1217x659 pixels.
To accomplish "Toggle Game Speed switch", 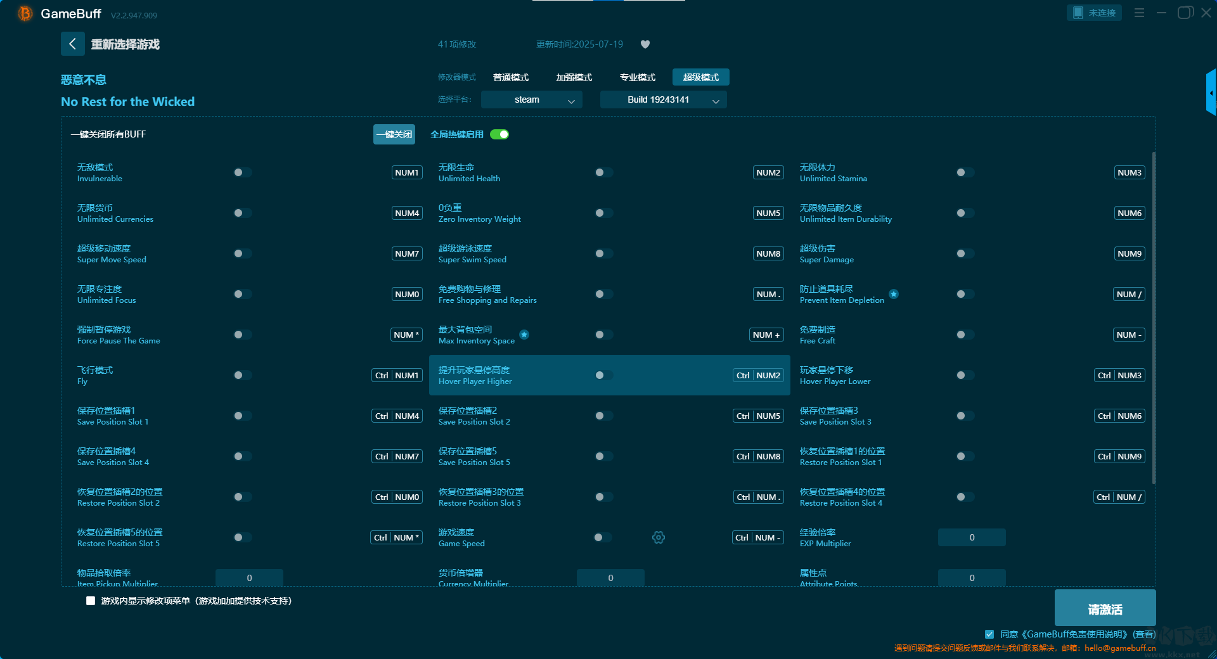I will pos(602,537).
